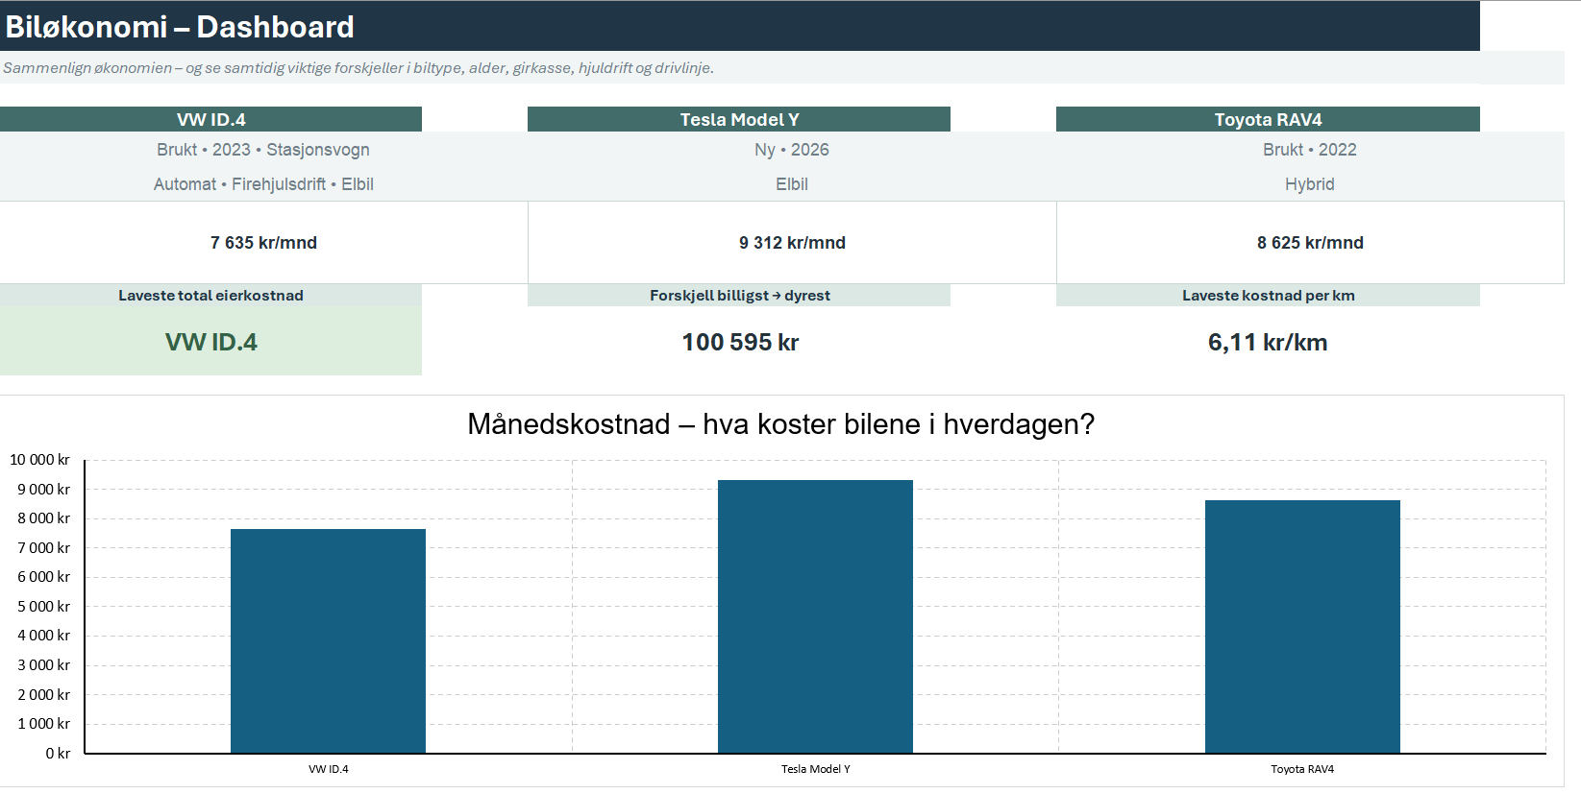Click the 'Tesla Model Y' category label under the chart

[816, 769]
